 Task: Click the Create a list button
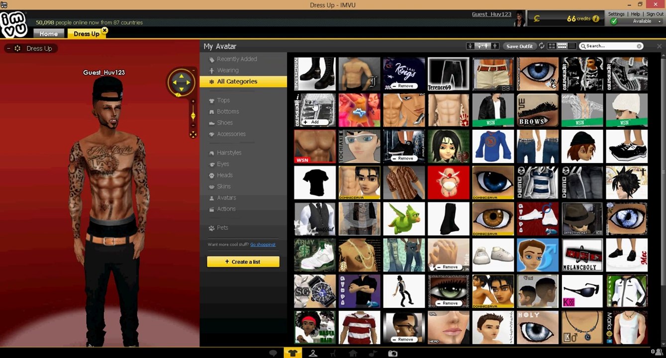click(x=243, y=262)
